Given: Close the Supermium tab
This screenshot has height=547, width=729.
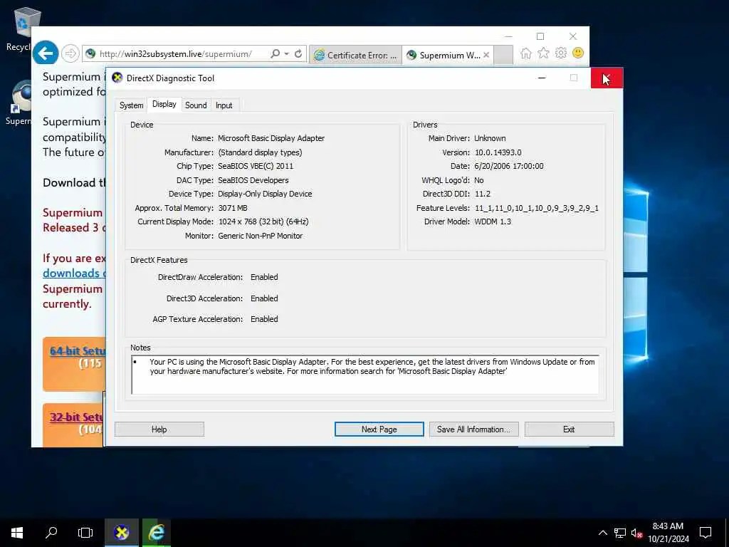Looking at the screenshot, I should pos(486,55).
